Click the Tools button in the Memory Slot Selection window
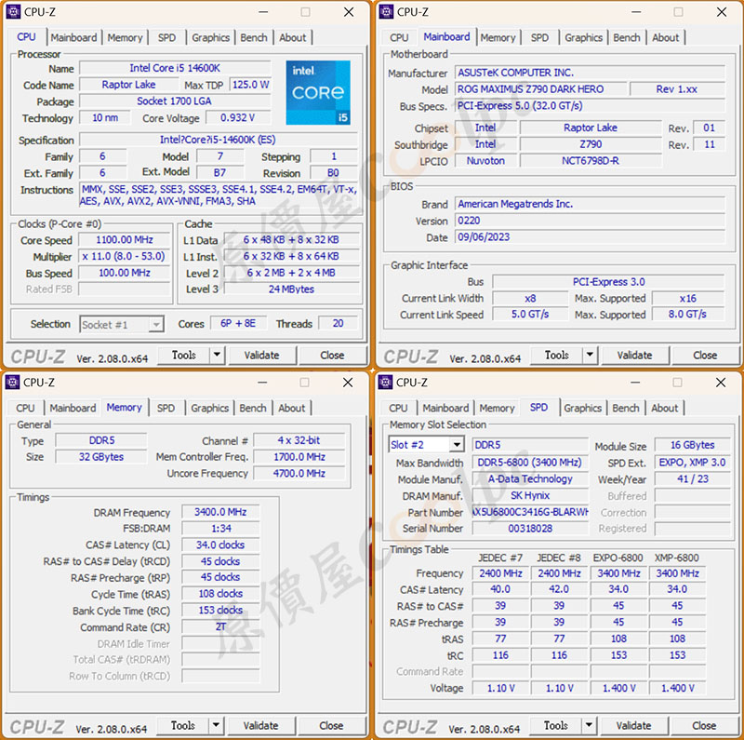744x740 pixels. (x=556, y=725)
